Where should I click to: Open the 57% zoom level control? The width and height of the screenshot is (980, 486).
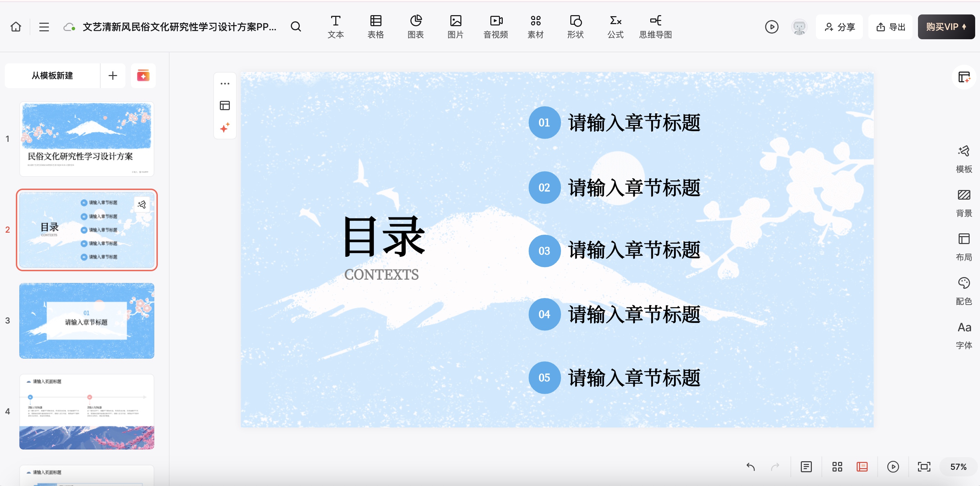coord(958,467)
